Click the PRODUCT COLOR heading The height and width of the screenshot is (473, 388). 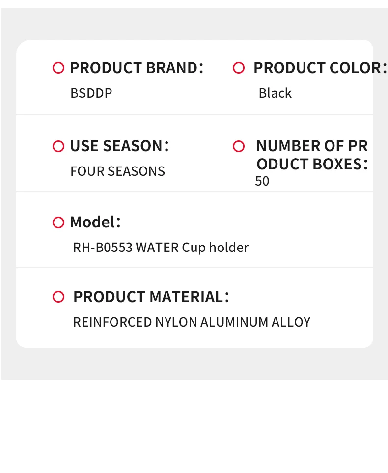[317, 68]
